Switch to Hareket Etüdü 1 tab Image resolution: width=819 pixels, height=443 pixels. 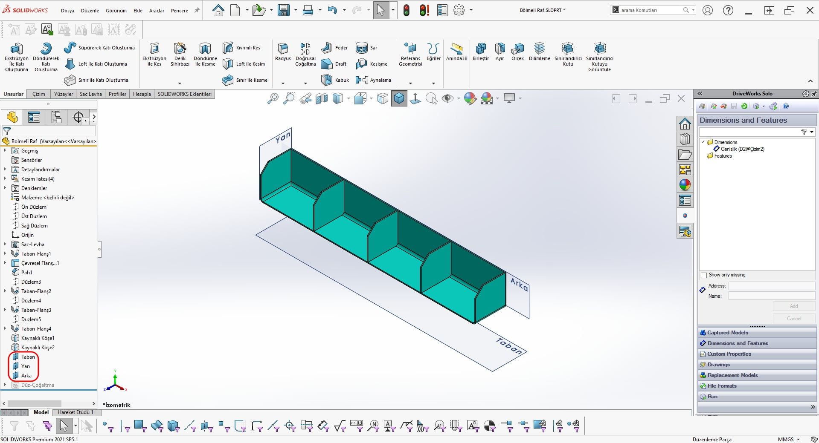point(75,412)
